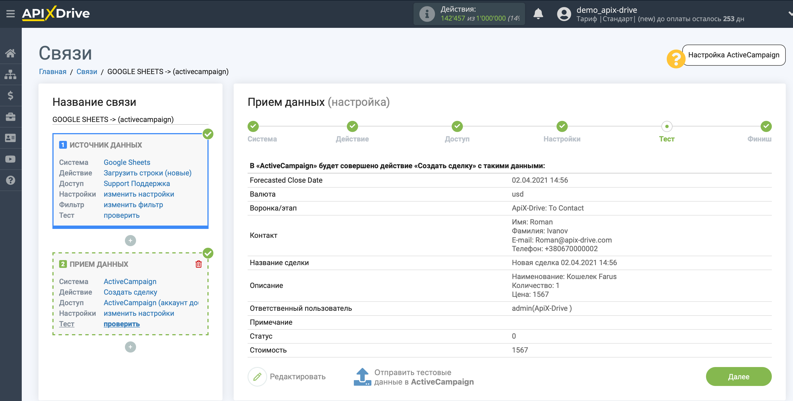This screenshot has height=401, width=793.
Task: Open ActiveCampaign system link
Action: (x=130, y=282)
